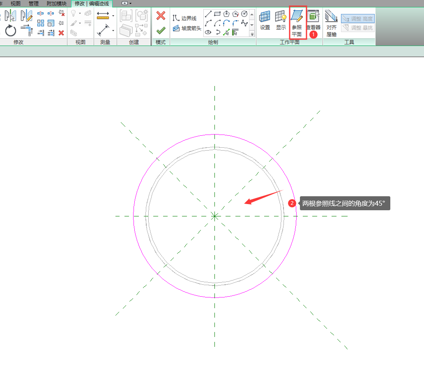Select the Spline draw tool

click(x=244, y=23)
